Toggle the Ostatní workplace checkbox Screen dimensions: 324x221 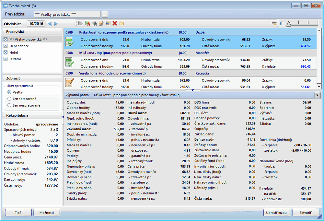pos(5,59)
